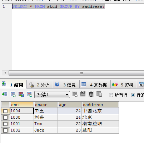Select the age cell of row 王五

[x=70, y=111]
